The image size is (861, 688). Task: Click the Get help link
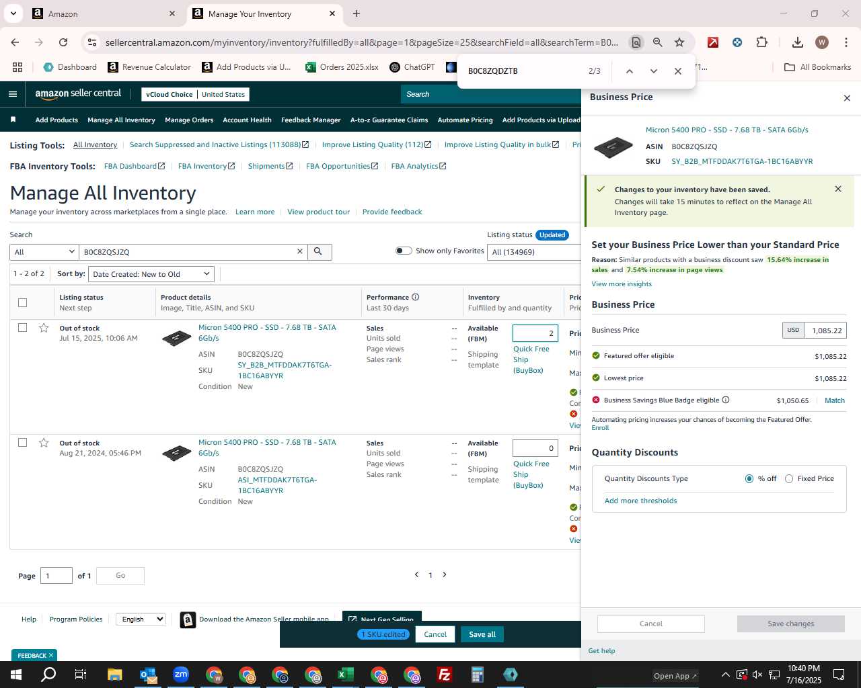tap(601, 650)
